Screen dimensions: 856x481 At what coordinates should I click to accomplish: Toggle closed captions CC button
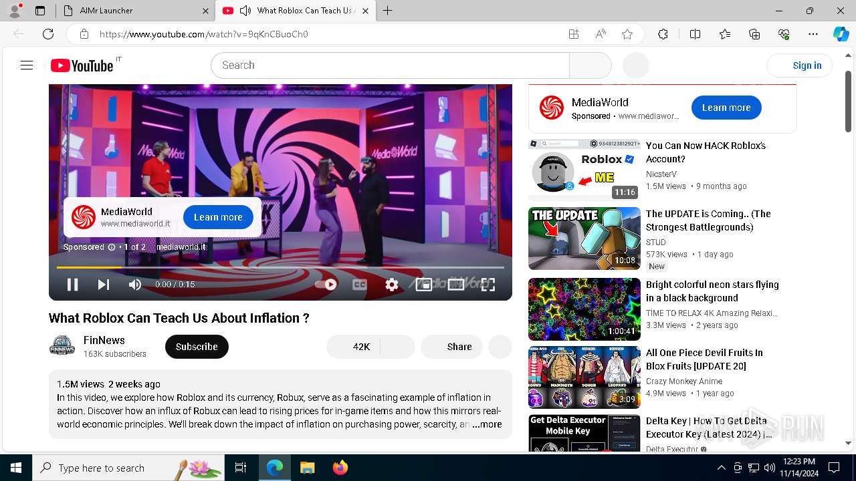tap(360, 285)
